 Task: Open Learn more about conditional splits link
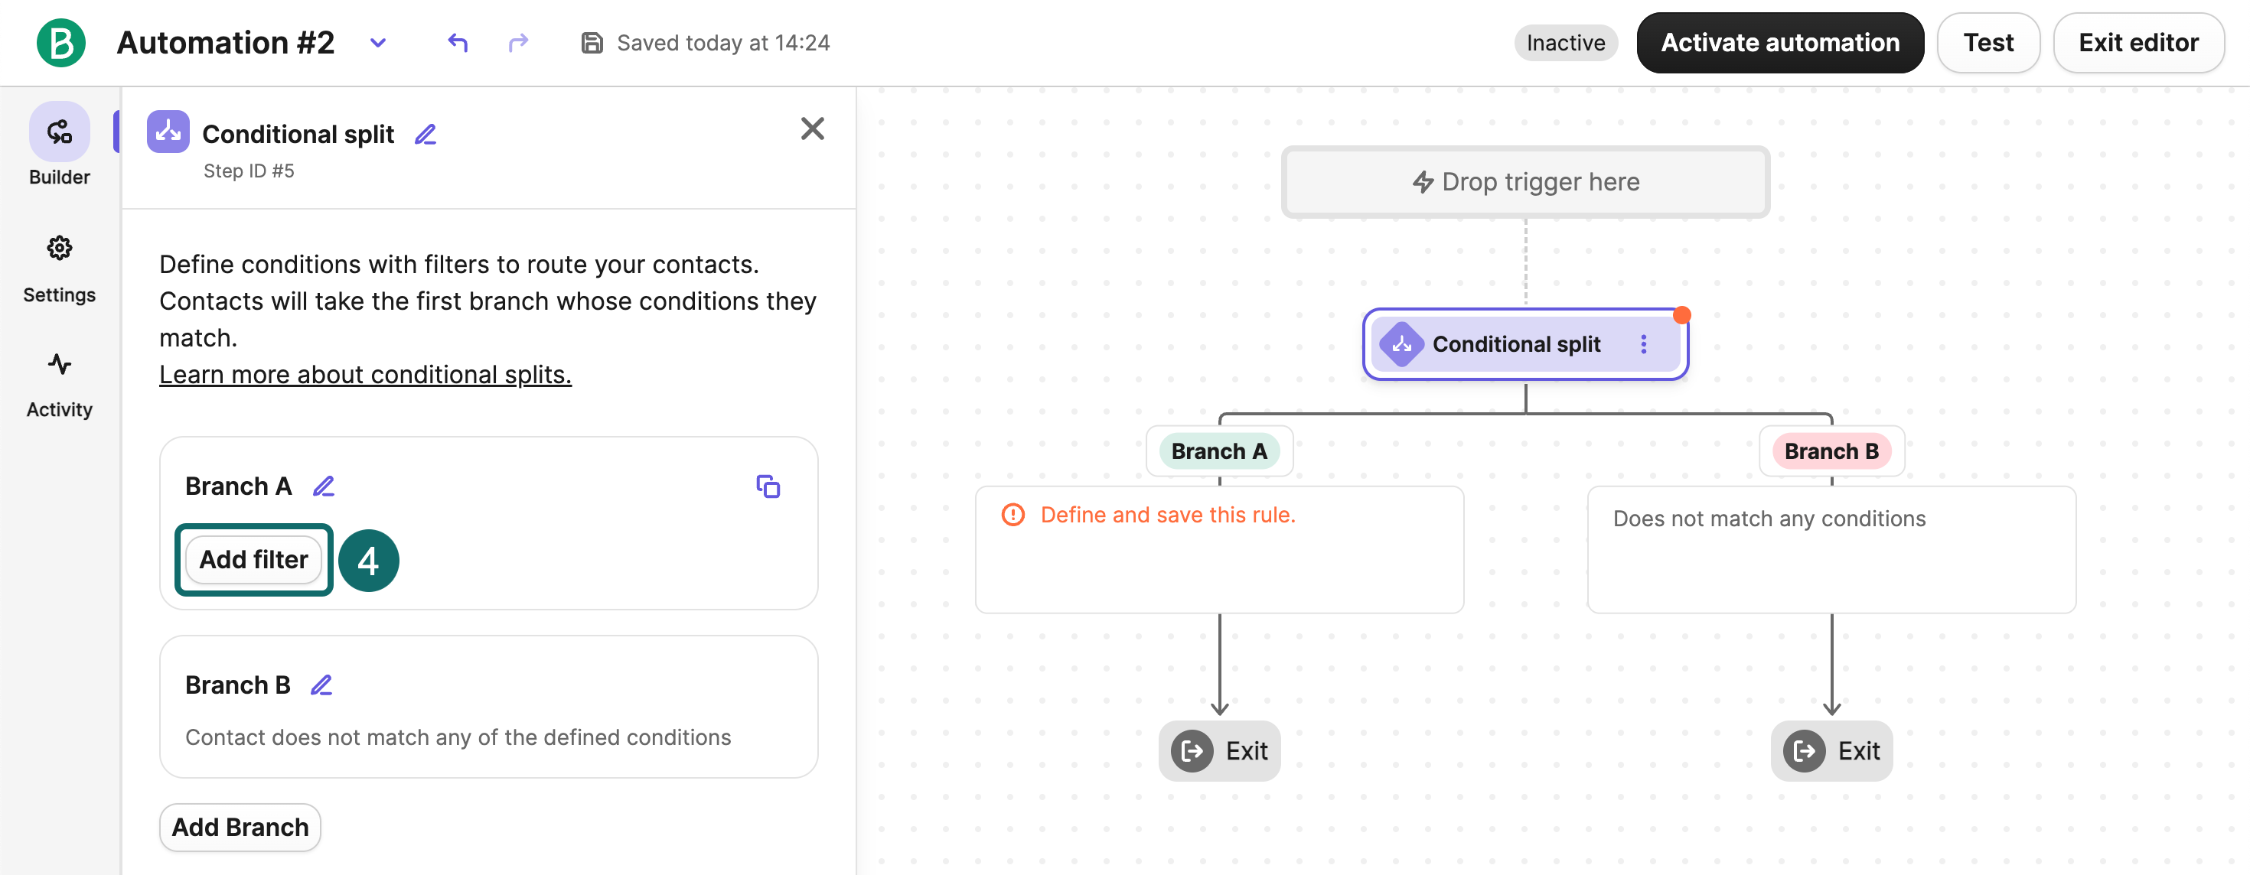pos(365,375)
